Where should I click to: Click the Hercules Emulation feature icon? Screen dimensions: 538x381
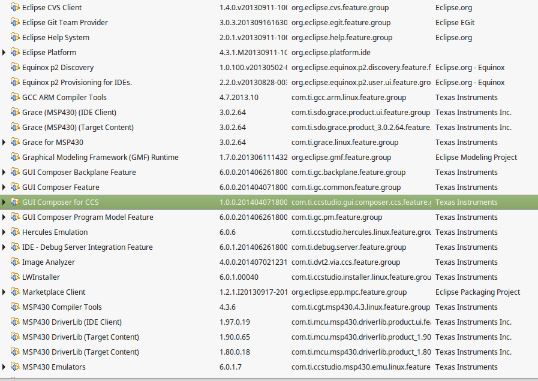15,232
